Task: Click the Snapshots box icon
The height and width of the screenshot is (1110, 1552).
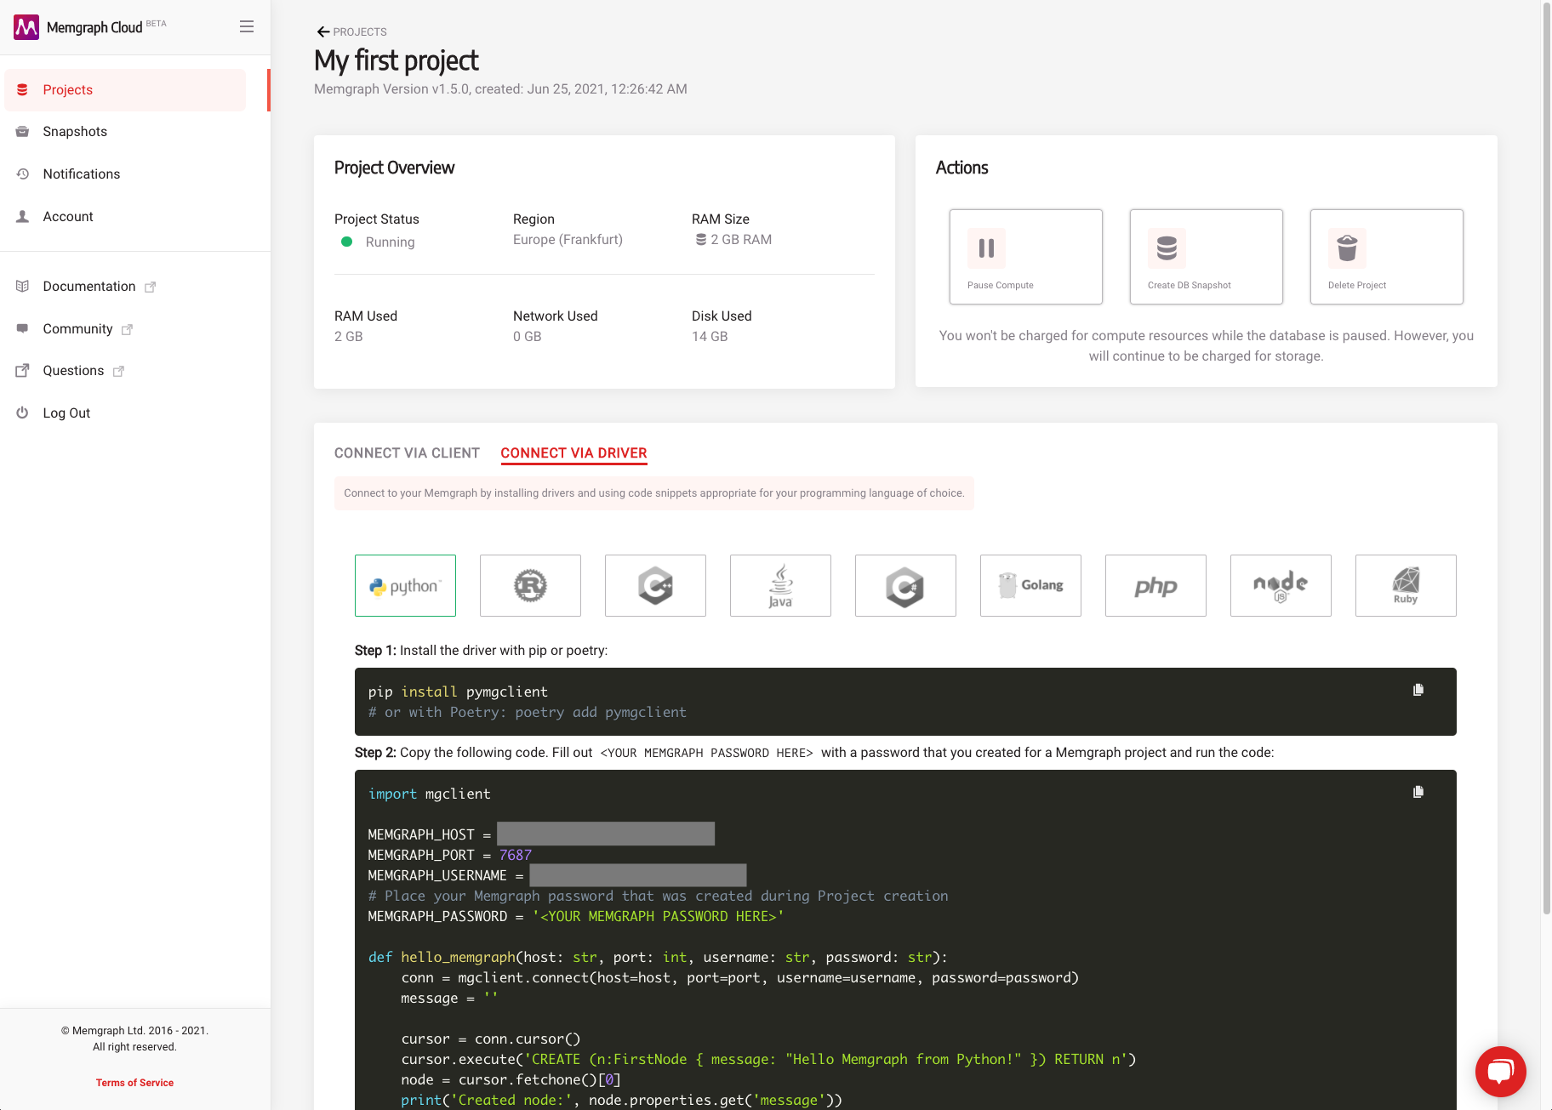Action: pyautogui.click(x=23, y=132)
